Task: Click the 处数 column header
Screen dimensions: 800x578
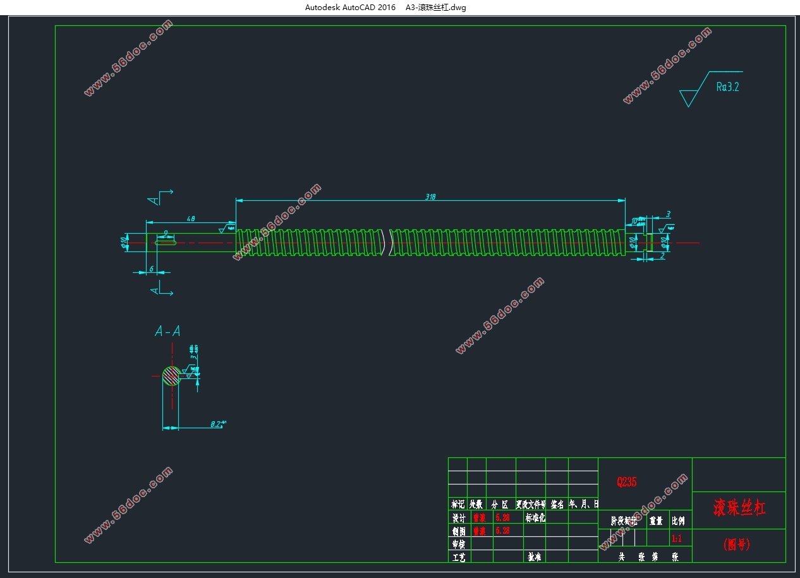Action: [x=476, y=504]
